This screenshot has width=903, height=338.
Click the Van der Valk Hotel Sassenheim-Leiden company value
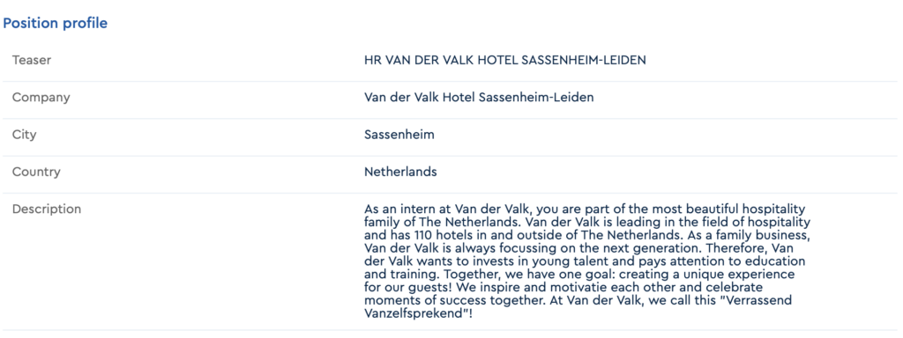[x=479, y=97]
